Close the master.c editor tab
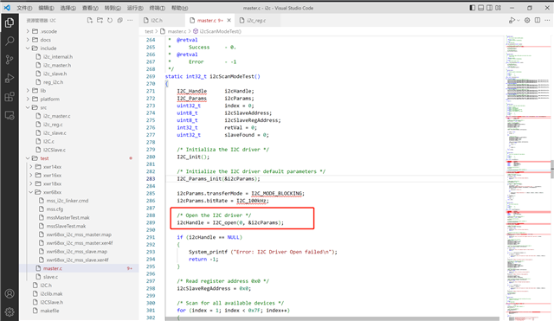Image resolution: width=554 pixels, height=321 pixels. [x=229, y=21]
